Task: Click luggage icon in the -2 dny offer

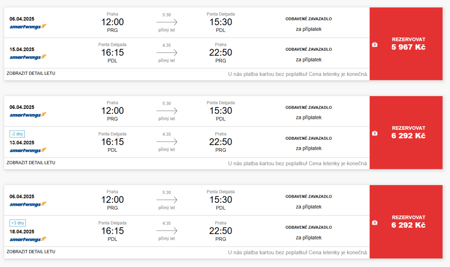Action: click(x=375, y=133)
